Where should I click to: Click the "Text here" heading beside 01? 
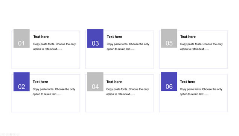point(41,37)
